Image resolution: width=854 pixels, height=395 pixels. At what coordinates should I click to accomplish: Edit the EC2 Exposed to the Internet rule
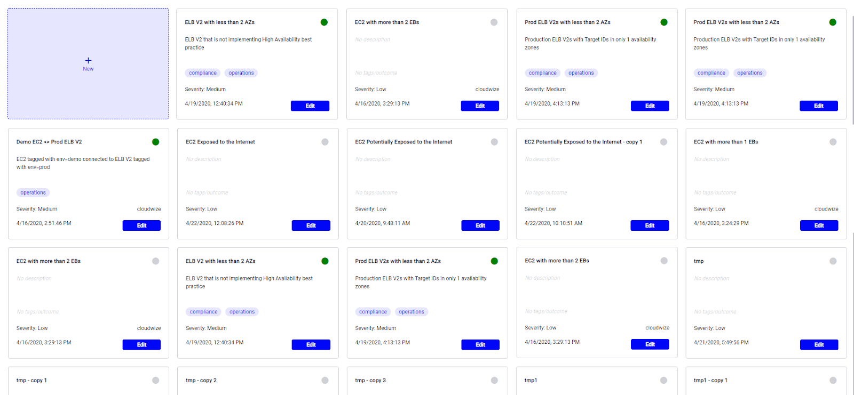(x=311, y=225)
